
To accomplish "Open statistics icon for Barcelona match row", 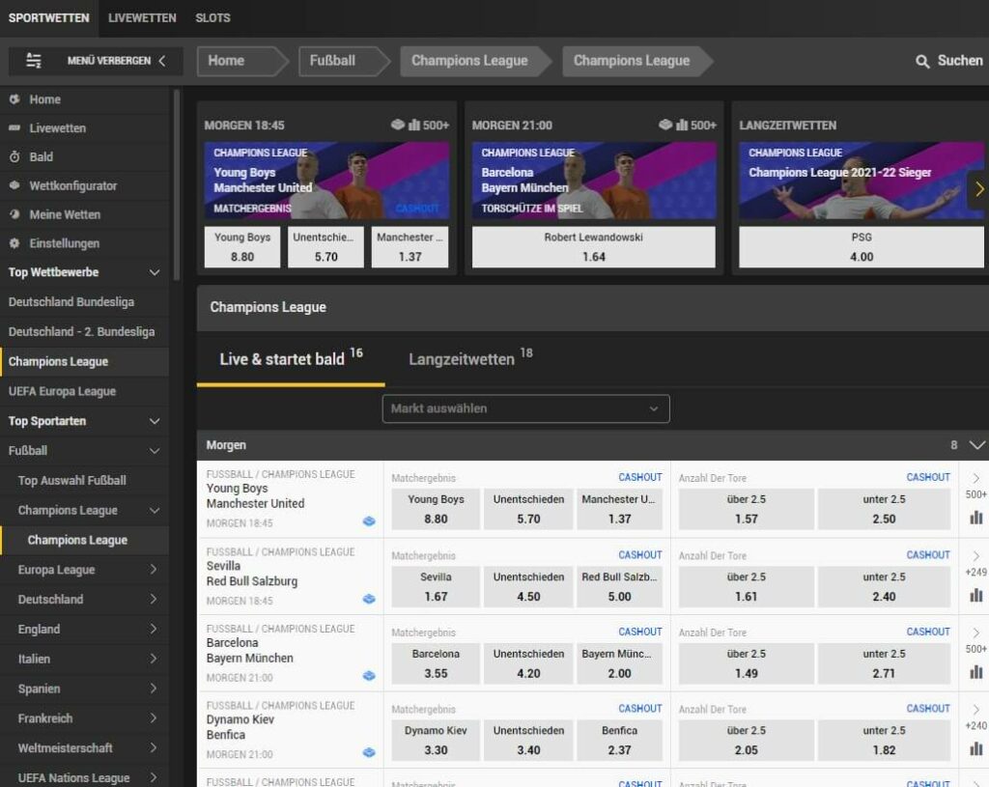I will (x=975, y=672).
